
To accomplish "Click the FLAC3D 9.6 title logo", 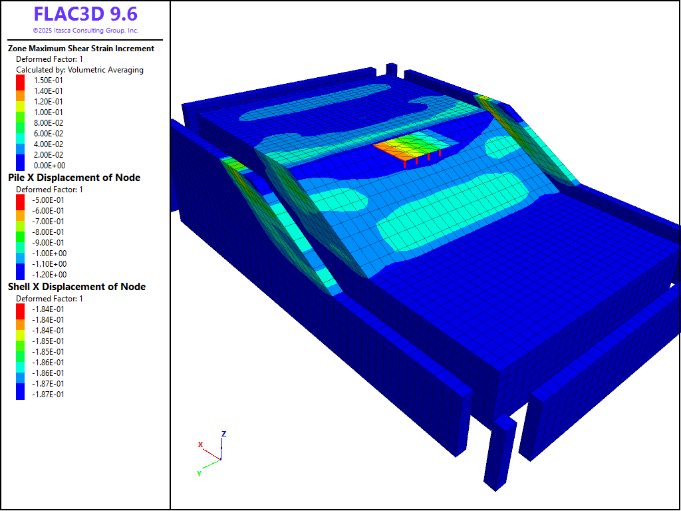I will coord(85,15).
